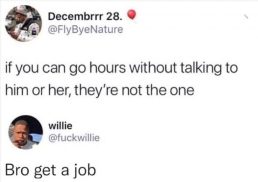The width and height of the screenshot is (258, 182).
Task: Click the word "they're" in the tweet
Action: [96, 91]
